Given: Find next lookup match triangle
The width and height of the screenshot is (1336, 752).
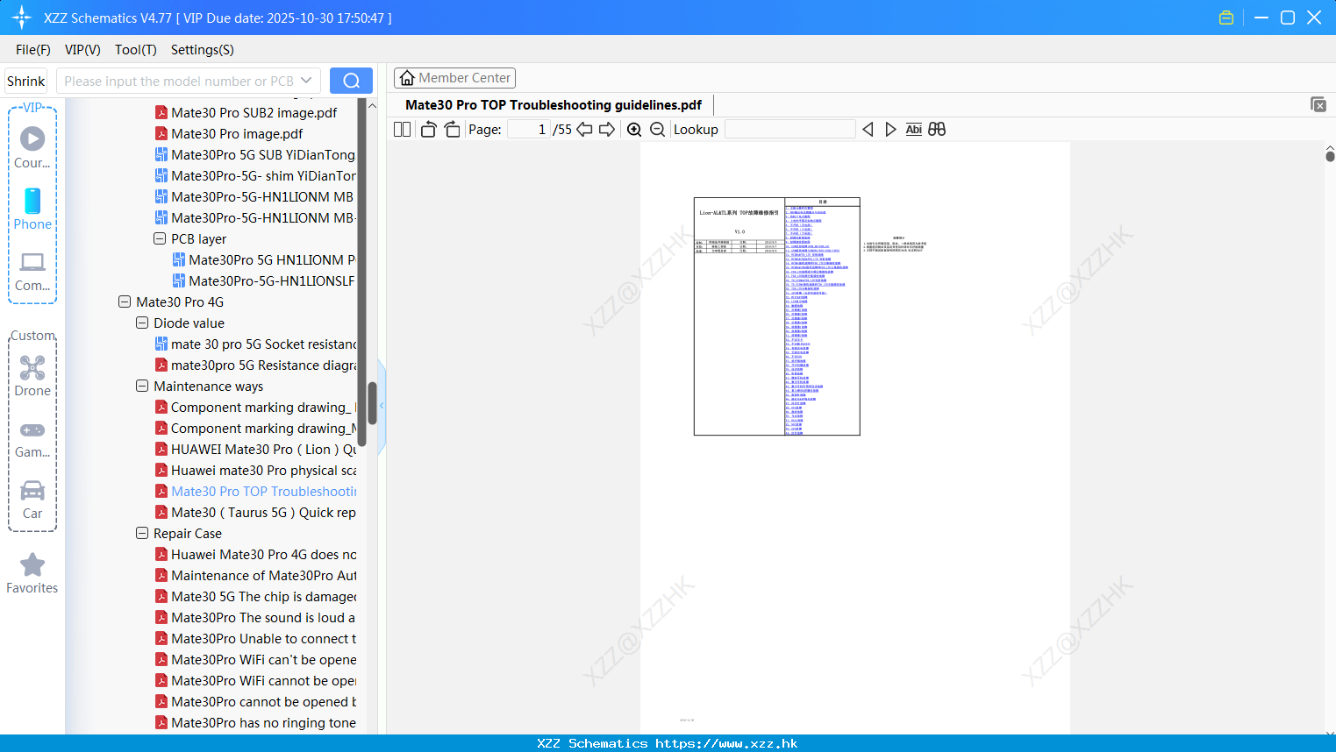Looking at the screenshot, I should 890,130.
